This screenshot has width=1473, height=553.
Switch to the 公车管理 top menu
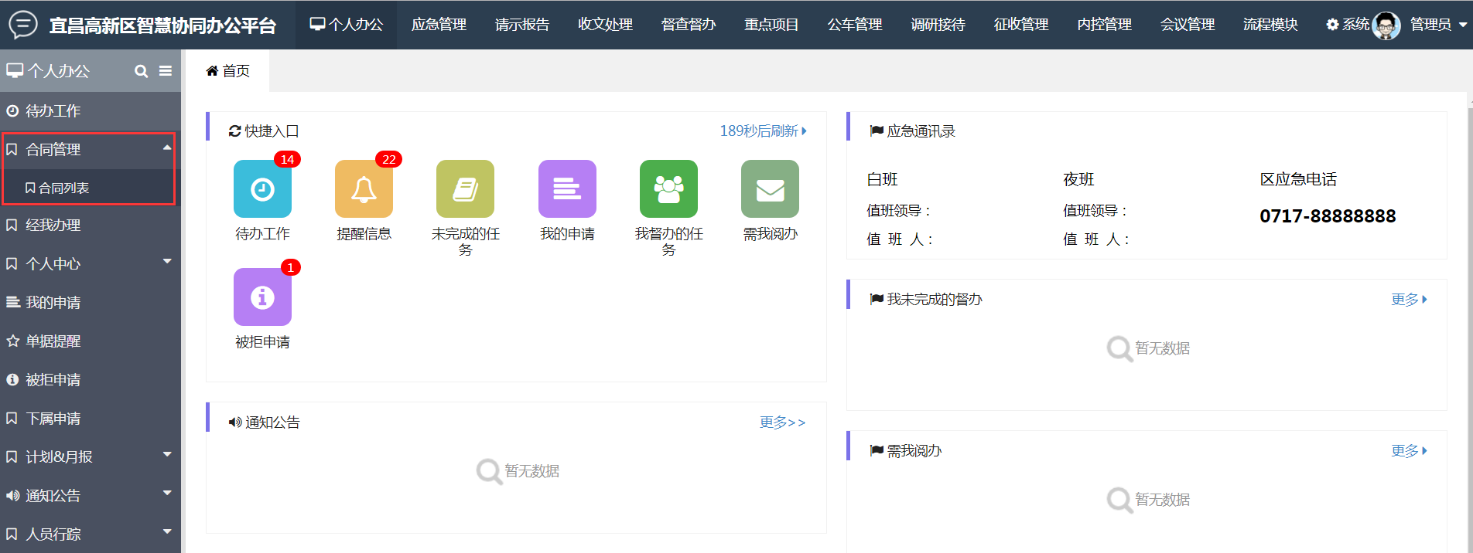point(855,25)
